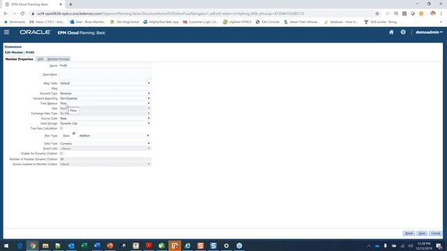Open the Time Balance dropdown
The width and height of the screenshot is (447, 251).
pyautogui.click(x=105, y=103)
